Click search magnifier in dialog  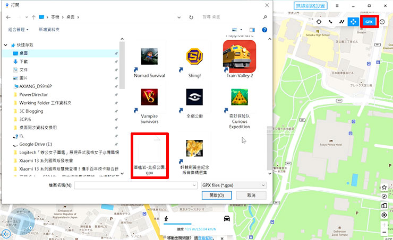coord(265,17)
